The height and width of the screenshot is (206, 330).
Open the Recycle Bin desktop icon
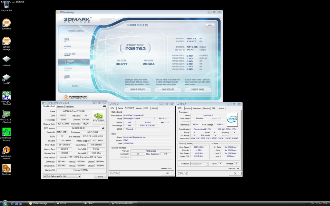click(6, 6)
